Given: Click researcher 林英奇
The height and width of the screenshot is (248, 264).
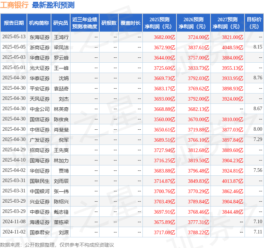Looking at the screenshot, I should pos(61,109).
